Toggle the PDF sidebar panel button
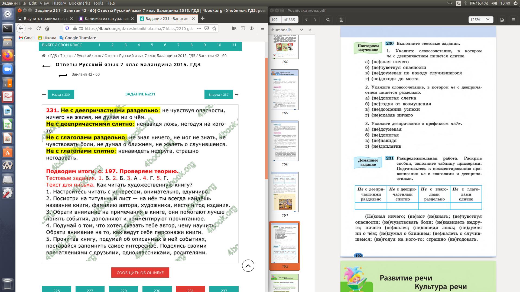The image size is (520, 292). click(x=341, y=20)
